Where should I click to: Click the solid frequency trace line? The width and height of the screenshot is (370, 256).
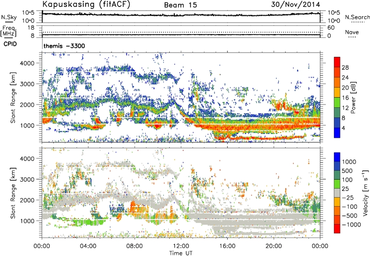click(x=181, y=35)
